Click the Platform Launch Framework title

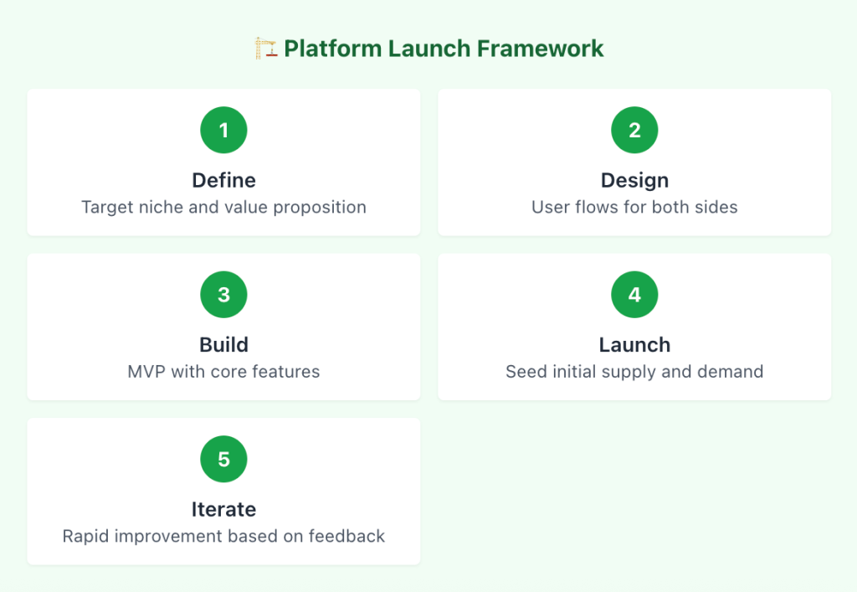(444, 49)
